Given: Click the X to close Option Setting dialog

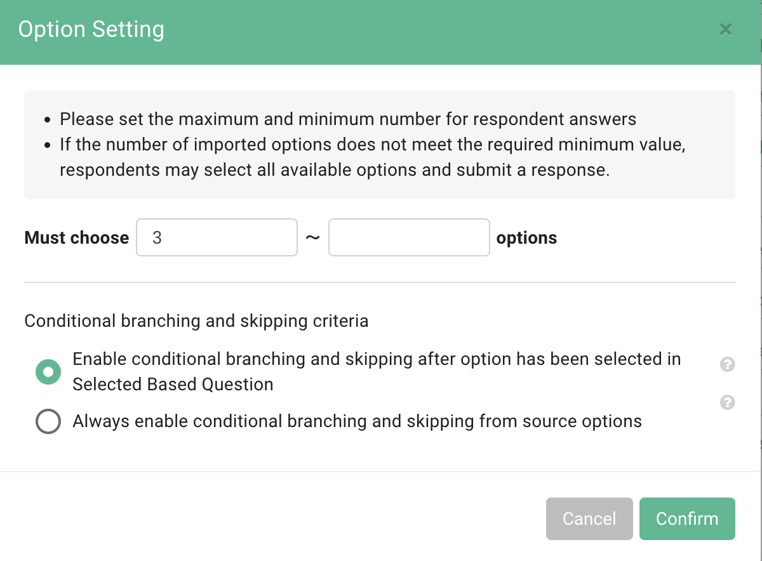Looking at the screenshot, I should click(726, 29).
